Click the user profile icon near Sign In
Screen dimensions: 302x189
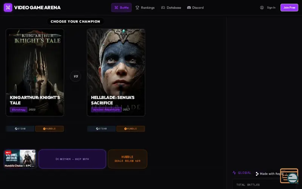[262, 8]
